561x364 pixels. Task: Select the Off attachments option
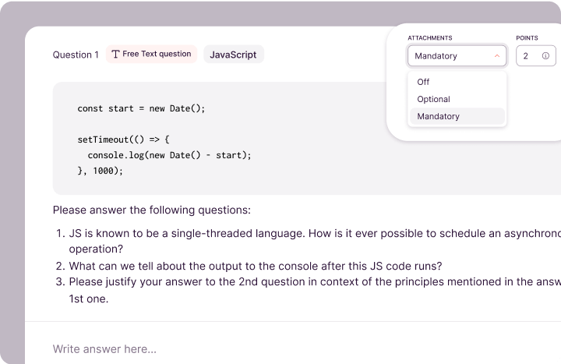coord(423,82)
